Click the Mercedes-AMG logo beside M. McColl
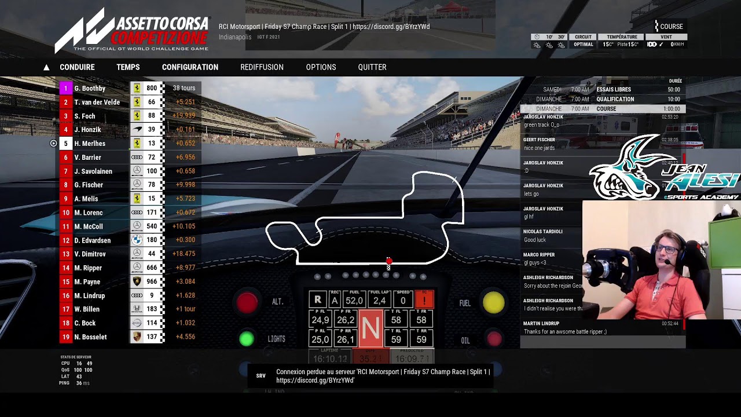This screenshot has height=417, width=741. coord(137,226)
